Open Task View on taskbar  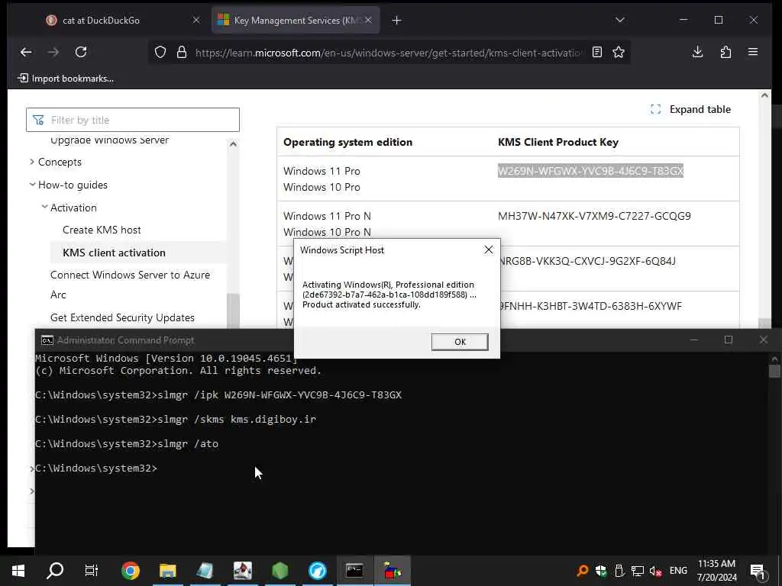pos(92,571)
